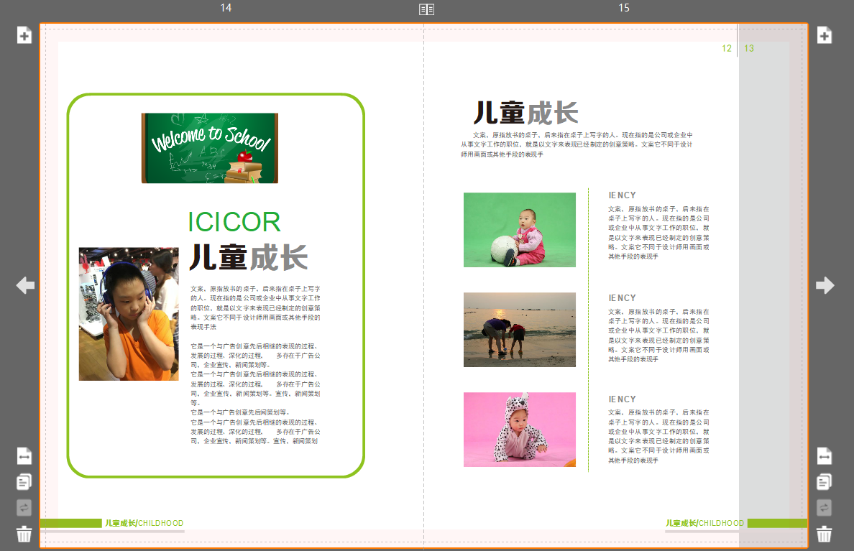This screenshot has width=854, height=551.
Task: Click the add page icon at top left
Action: pos(24,35)
